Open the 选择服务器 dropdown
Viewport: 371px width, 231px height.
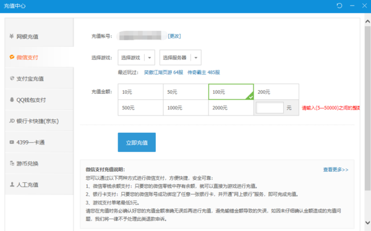pyautogui.click(x=181, y=57)
